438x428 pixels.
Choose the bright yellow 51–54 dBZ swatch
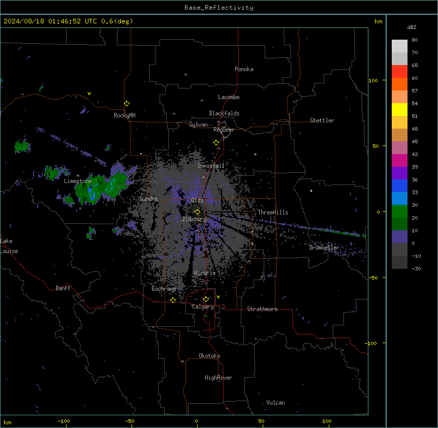pos(399,109)
